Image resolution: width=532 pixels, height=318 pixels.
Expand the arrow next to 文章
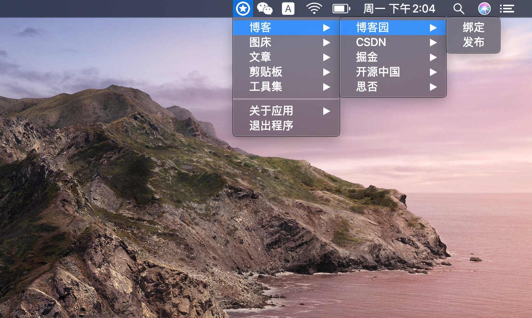(326, 57)
